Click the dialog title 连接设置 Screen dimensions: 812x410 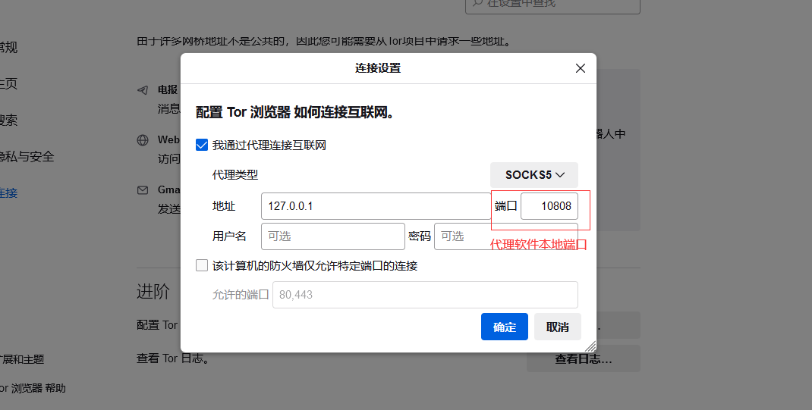378,68
